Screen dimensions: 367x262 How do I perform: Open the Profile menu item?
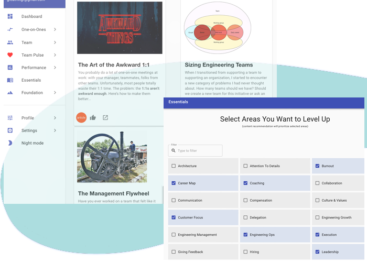pos(28,118)
